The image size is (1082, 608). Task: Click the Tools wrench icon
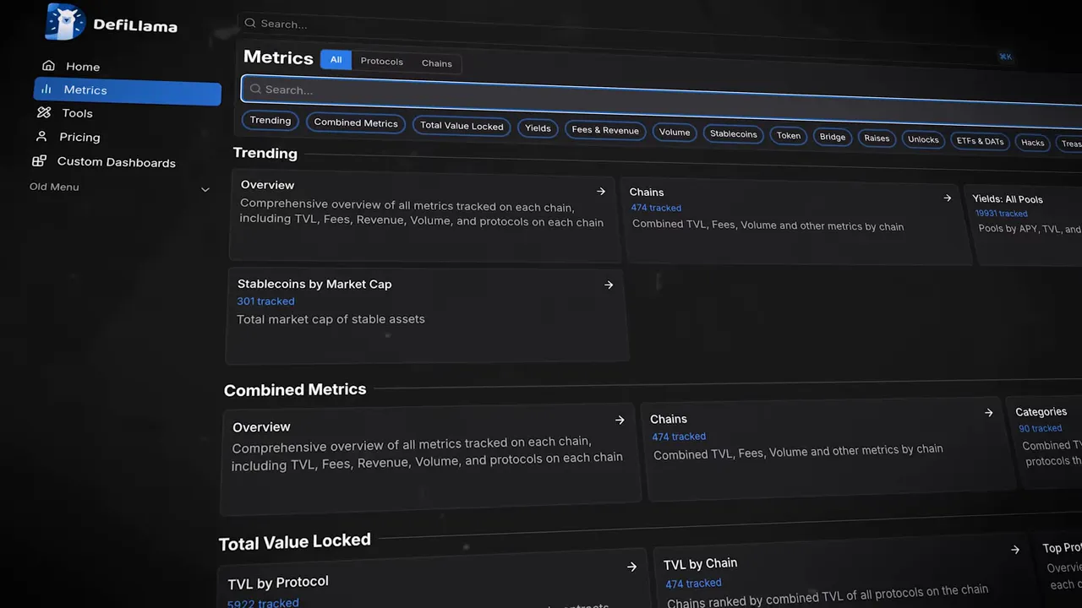tap(44, 112)
